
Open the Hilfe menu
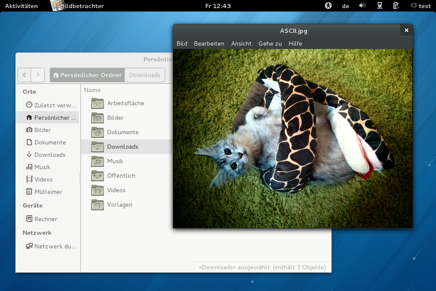coord(295,43)
